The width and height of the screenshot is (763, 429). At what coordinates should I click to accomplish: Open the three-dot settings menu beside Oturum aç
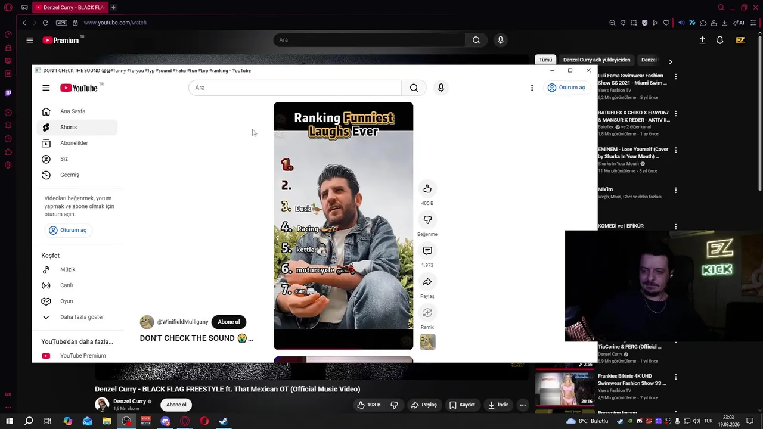click(x=532, y=88)
